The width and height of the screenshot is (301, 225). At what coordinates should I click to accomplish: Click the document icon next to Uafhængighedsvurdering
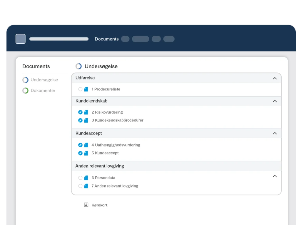point(86,145)
